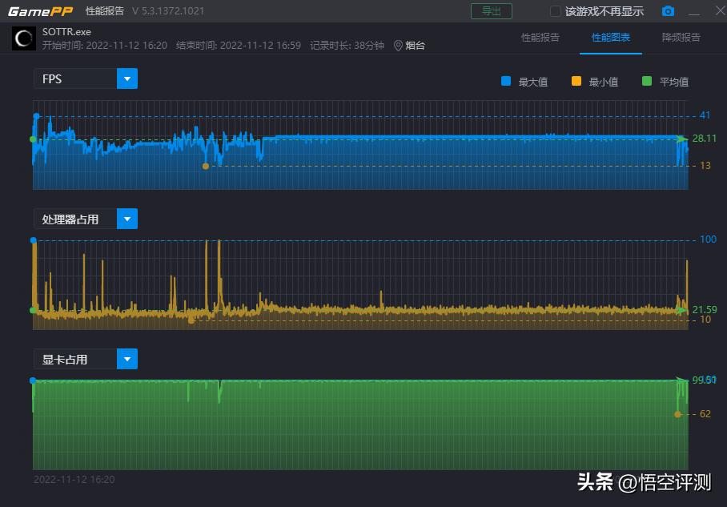Open the FPS metric dropdown
The width and height of the screenshot is (727, 507).
point(128,78)
